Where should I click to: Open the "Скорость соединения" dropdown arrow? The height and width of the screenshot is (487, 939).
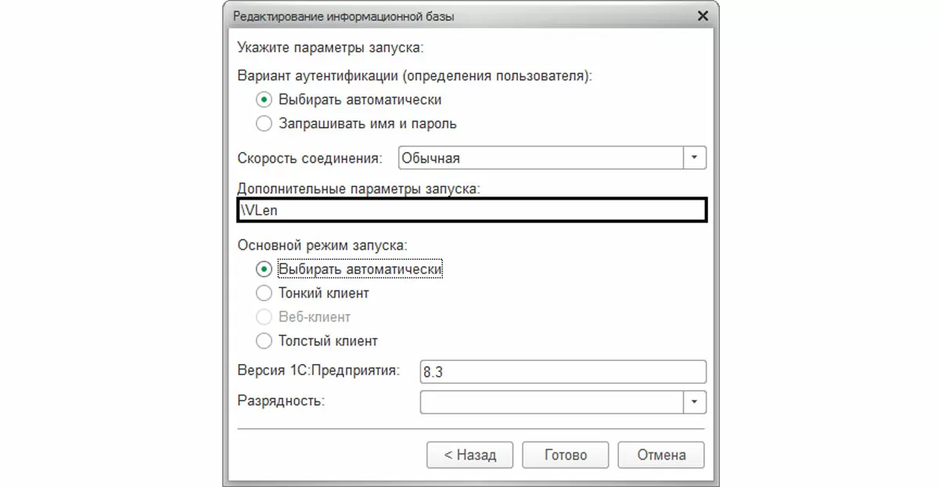click(694, 157)
